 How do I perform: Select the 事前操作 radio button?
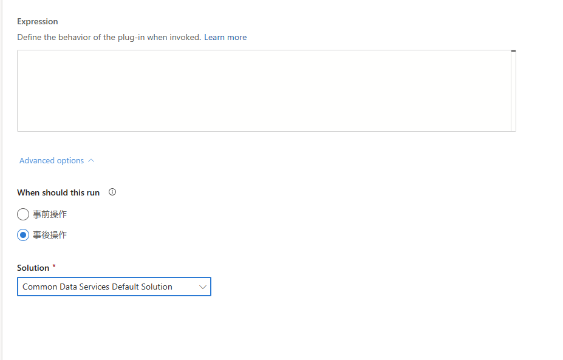23,214
